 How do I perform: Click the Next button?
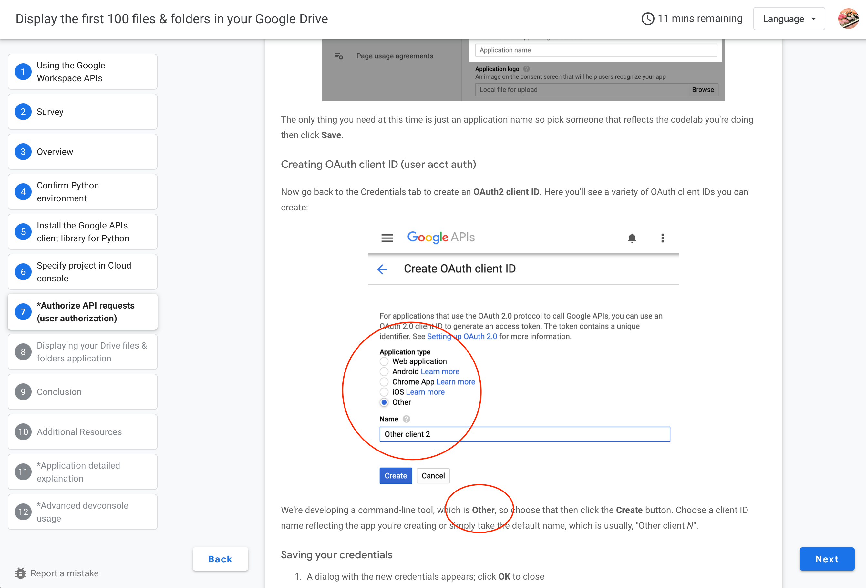click(827, 559)
